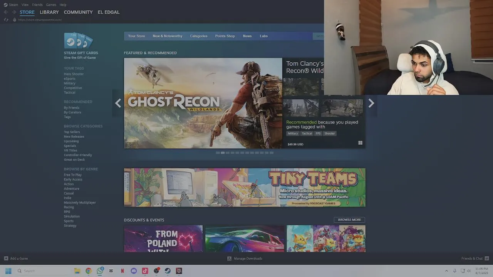The height and width of the screenshot is (277, 493).
Task: Click the Military tag on Ghost Recon
Action: 293,133
